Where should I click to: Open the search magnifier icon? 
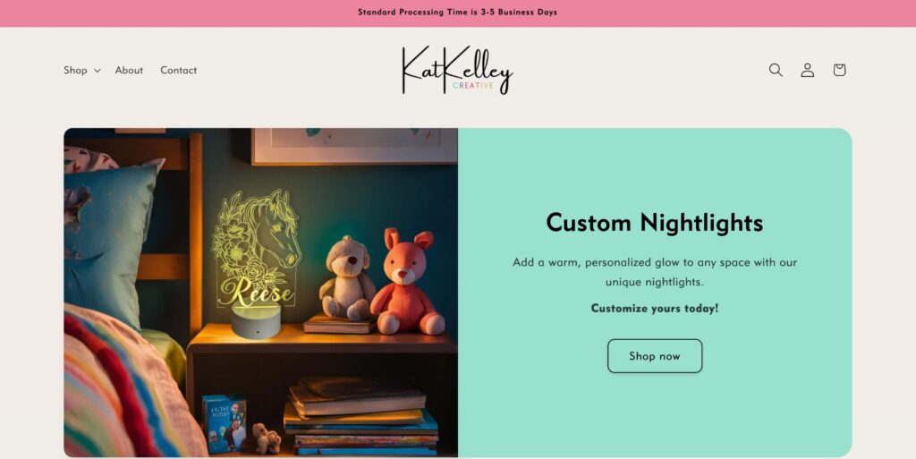click(776, 70)
